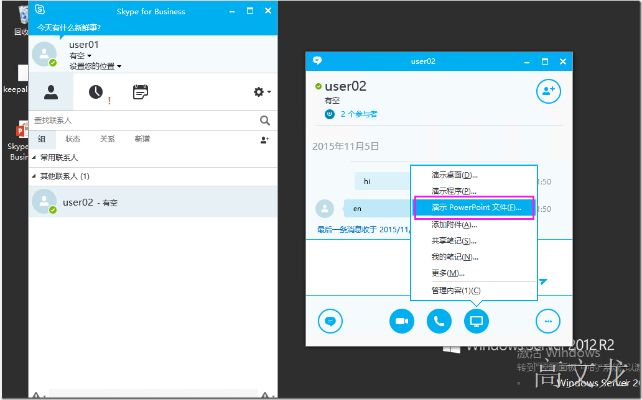Image resolution: width=642 pixels, height=400 pixels.
Task: Choose 演示 PowerPoint 文件(F)... option
Action: [x=473, y=207]
